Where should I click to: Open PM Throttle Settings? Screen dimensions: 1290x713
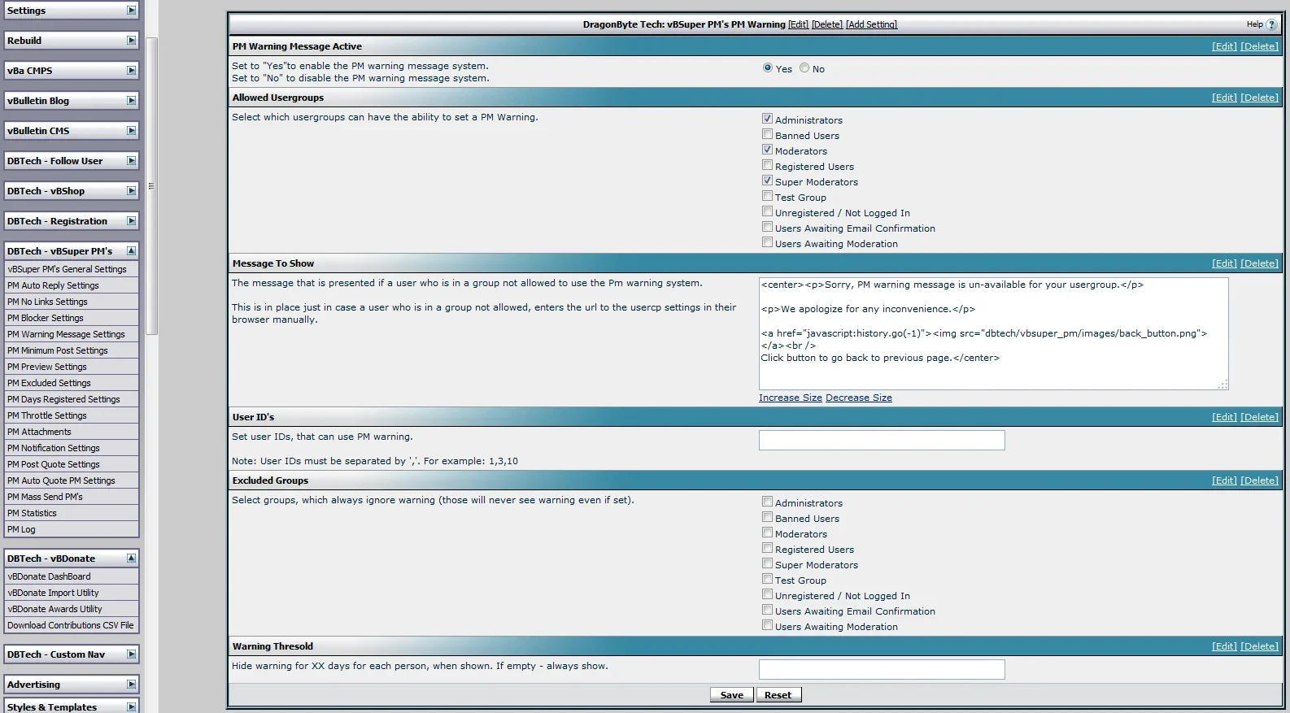(47, 415)
